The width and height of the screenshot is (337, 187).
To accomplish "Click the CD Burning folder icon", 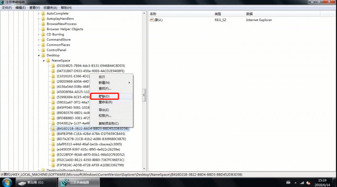I will (43, 34).
